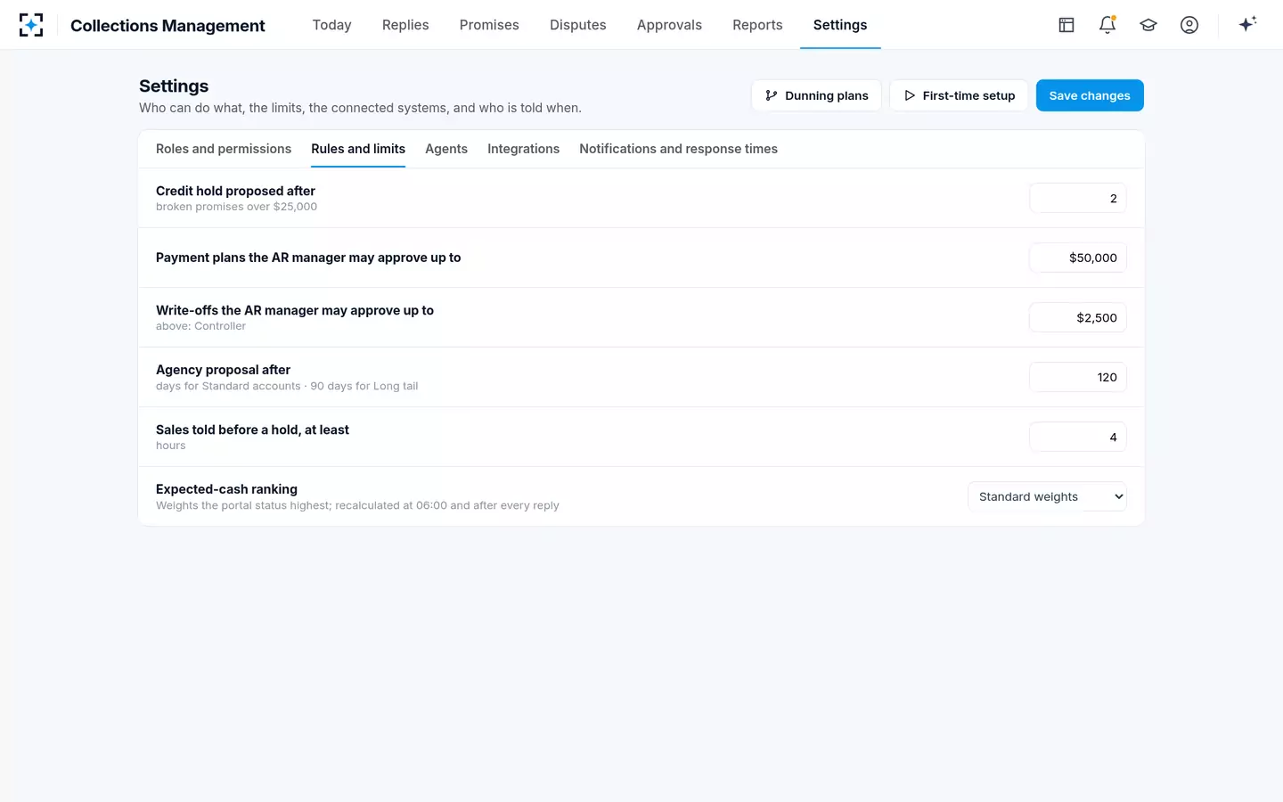Go to the Today tab
1283x802 pixels.
(x=331, y=25)
